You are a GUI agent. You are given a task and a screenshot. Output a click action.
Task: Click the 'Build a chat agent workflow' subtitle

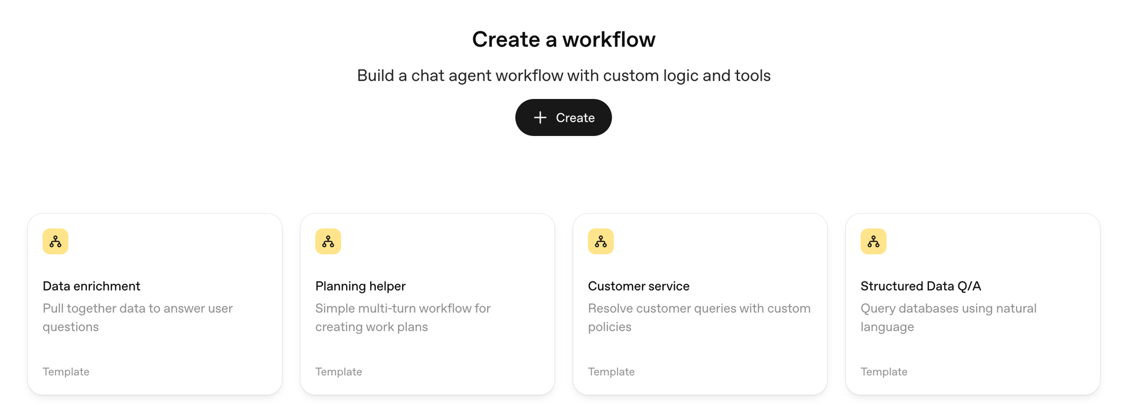tap(563, 76)
